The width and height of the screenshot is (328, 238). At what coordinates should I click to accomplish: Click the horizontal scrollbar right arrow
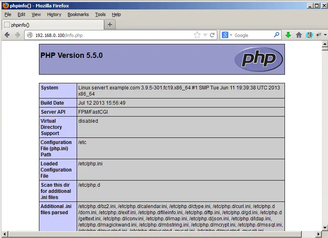pyautogui.click(x=319, y=234)
